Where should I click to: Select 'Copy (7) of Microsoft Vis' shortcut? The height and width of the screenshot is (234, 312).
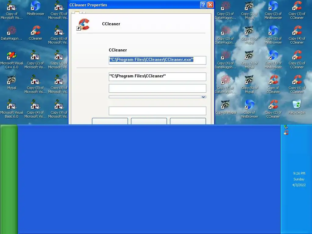pos(58,60)
